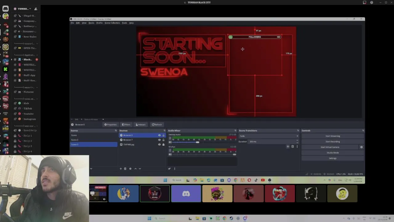Open Filters for selected source

tap(126, 125)
